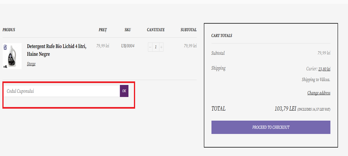Click the SKU value UB/0004
348x156 pixels.
pyautogui.click(x=128, y=46)
